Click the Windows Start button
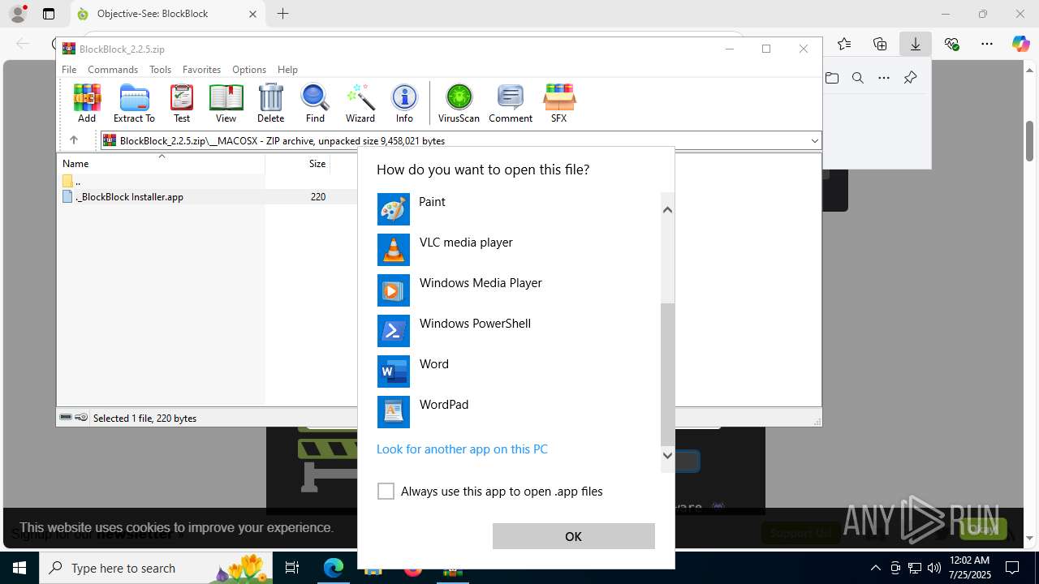The width and height of the screenshot is (1039, 584). click(x=19, y=568)
